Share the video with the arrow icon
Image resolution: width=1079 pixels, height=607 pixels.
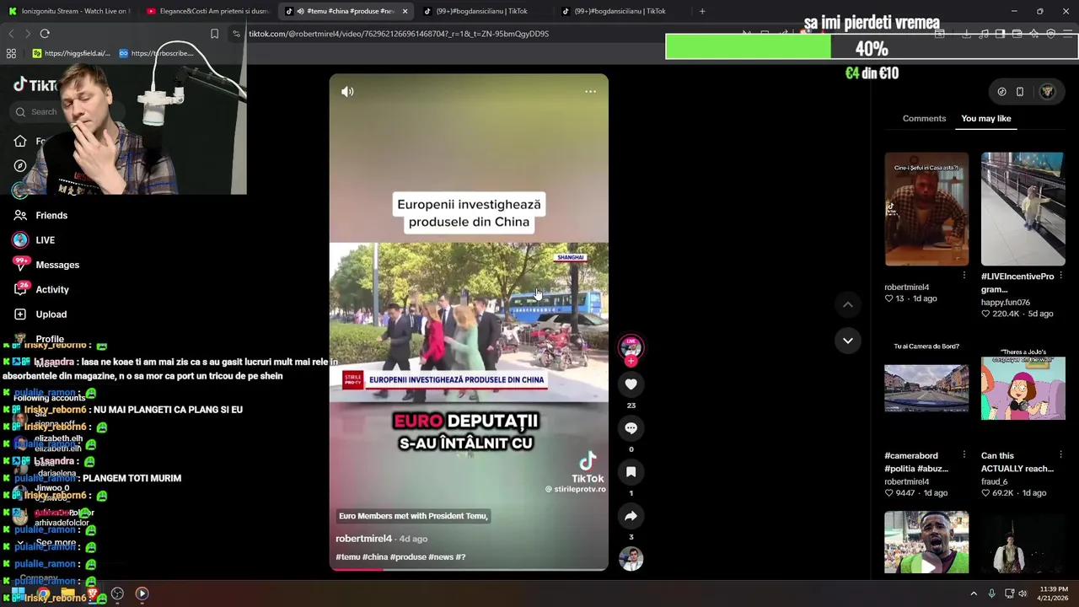point(631,516)
